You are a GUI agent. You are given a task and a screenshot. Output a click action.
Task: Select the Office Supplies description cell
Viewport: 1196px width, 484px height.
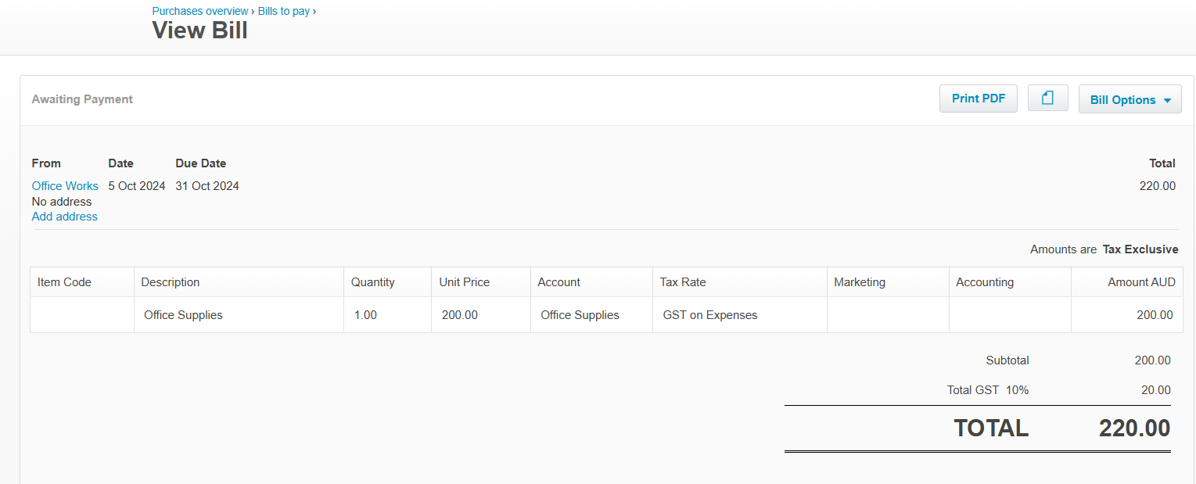[x=183, y=315]
